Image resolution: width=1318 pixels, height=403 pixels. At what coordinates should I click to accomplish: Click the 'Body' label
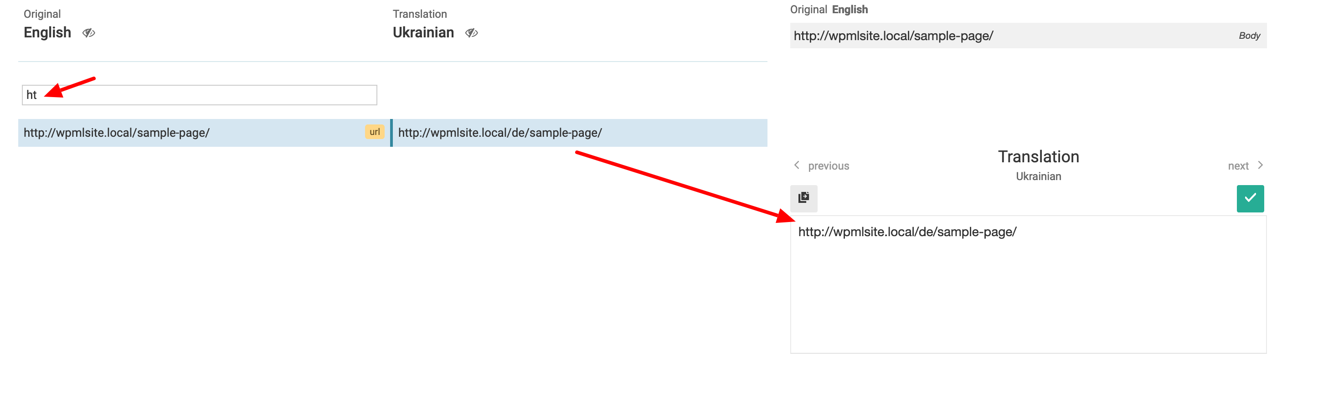pos(1249,36)
